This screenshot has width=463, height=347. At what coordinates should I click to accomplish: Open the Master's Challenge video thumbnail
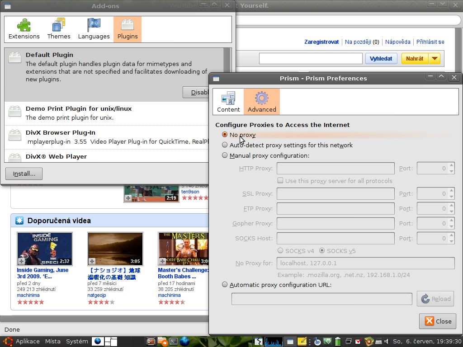[184, 249]
